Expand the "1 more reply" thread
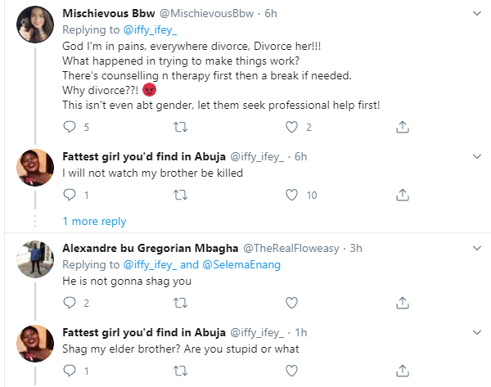The image size is (491, 387). pos(94,221)
